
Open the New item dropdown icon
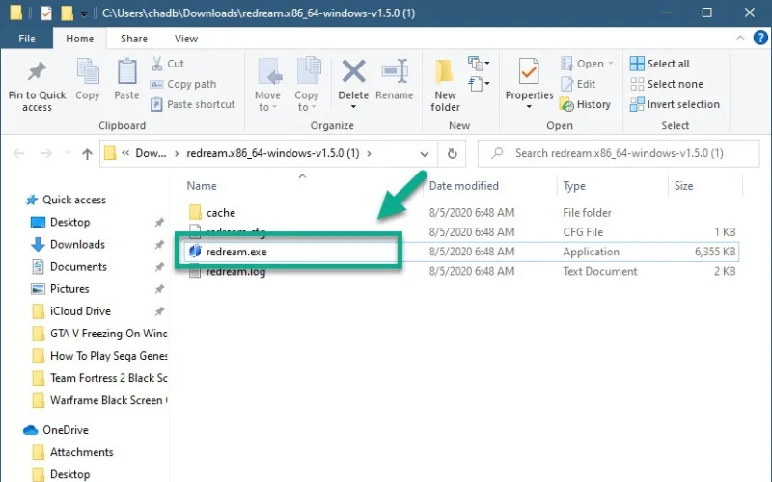pos(479,64)
